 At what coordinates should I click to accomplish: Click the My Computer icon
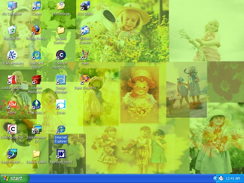click(x=12, y=6)
